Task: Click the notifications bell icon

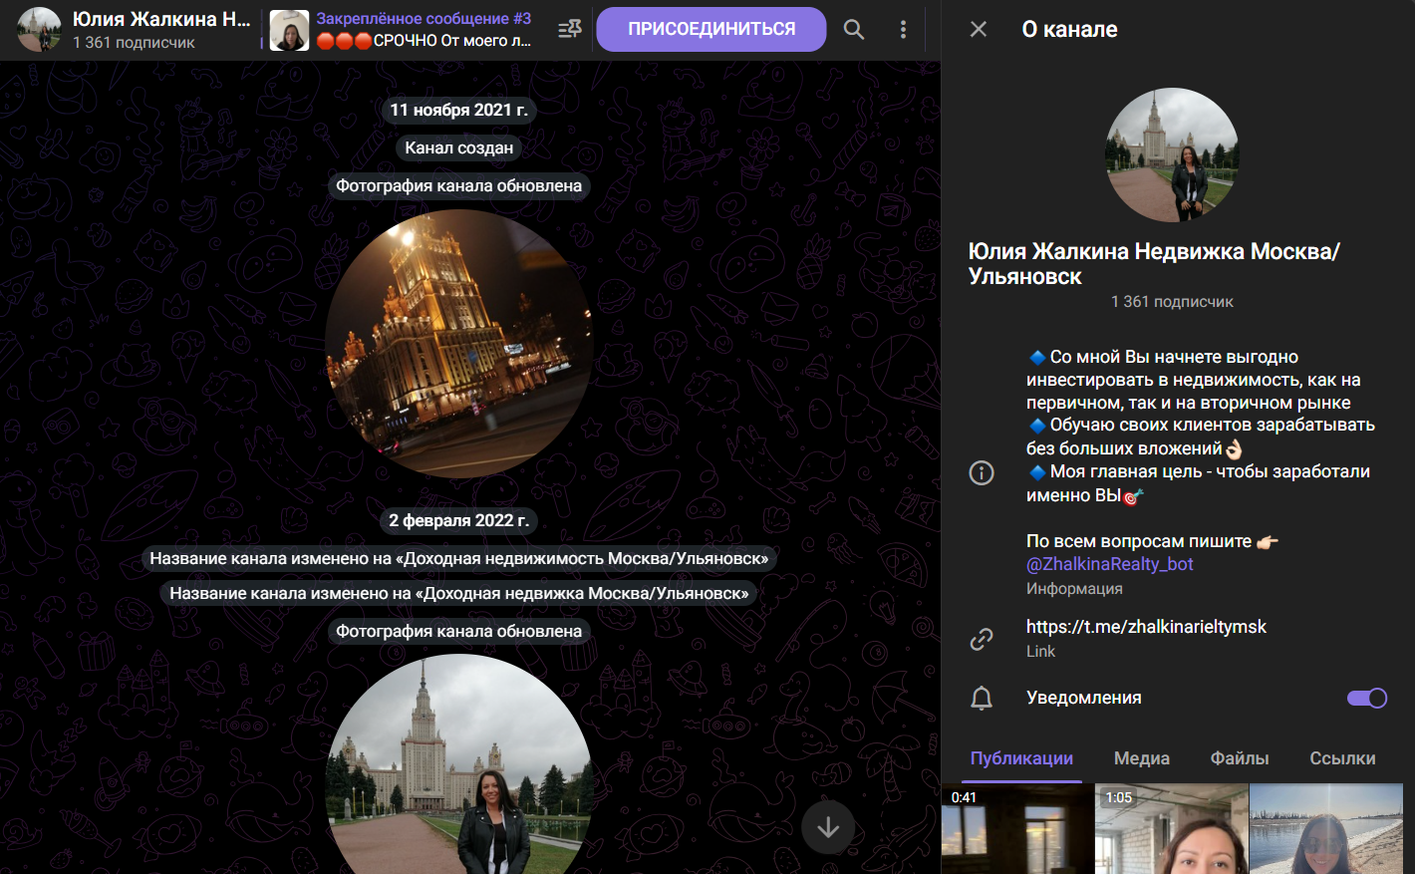Action: [x=982, y=699]
